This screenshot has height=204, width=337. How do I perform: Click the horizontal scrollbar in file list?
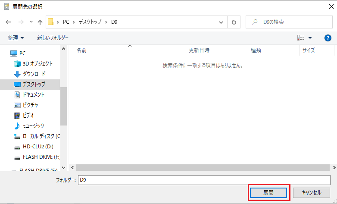[203, 167]
